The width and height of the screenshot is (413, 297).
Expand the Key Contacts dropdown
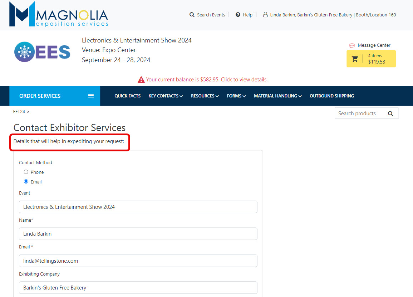(x=166, y=96)
